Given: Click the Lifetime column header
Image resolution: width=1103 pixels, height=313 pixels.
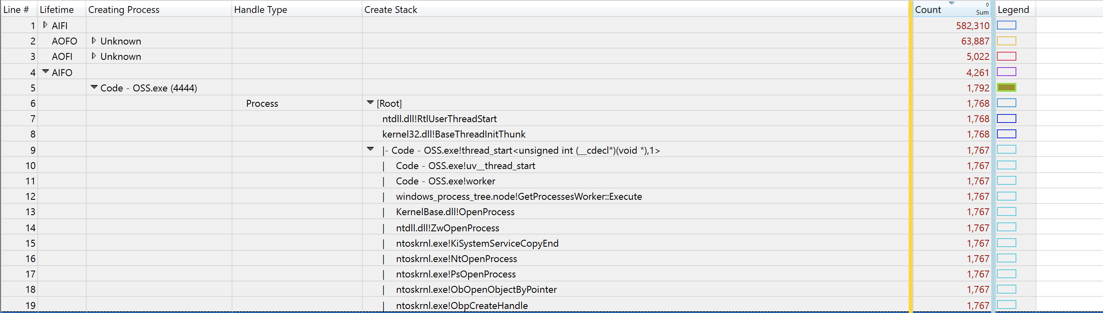Looking at the screenshot, I should pyautogui.click(x=57, y=9).
